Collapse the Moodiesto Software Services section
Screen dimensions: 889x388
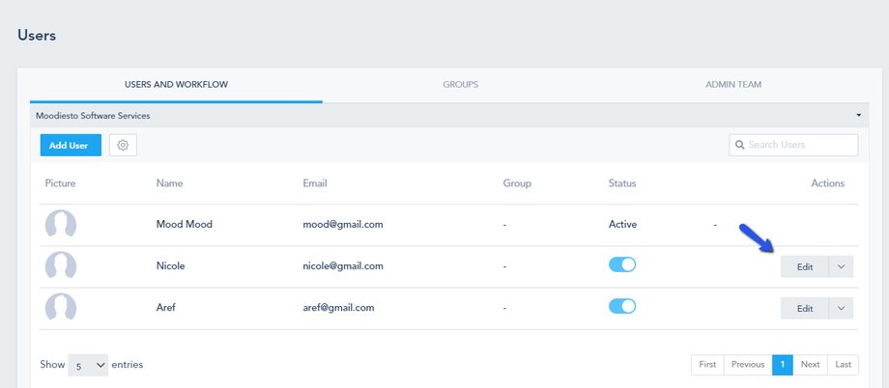click(858, 116)
